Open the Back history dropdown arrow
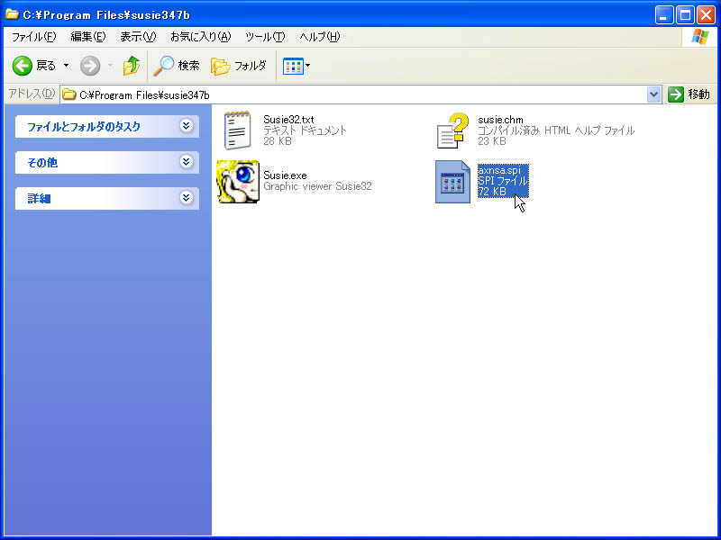Viewport: 721px width, 540px height. (x=66, y=66)
